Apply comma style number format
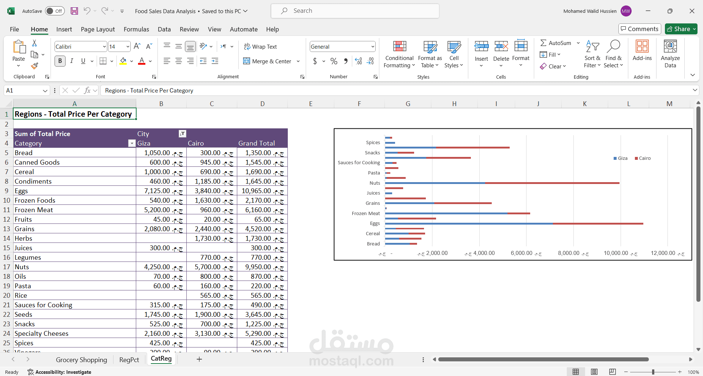The height and width of the screenshot is (376, 703). point(346,61)
